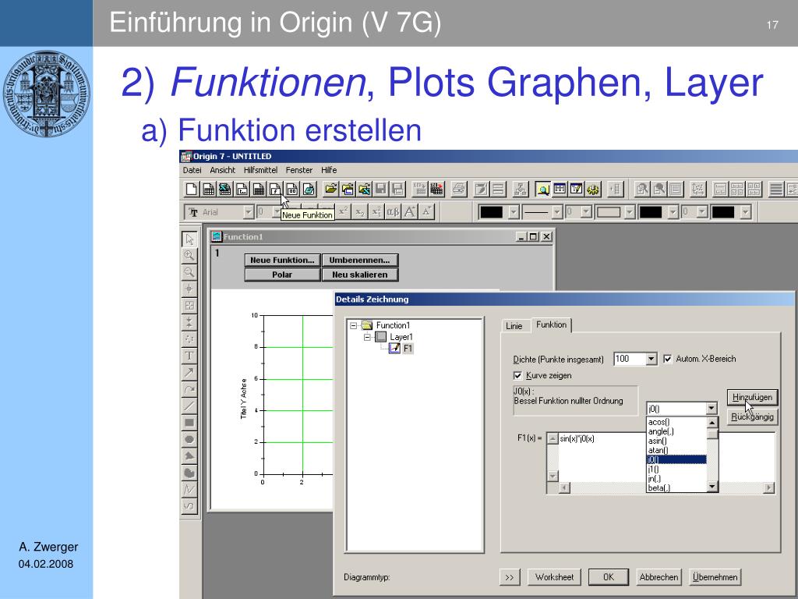Select the Circle drawing tool
798x599 pixels.
[189, 439]
